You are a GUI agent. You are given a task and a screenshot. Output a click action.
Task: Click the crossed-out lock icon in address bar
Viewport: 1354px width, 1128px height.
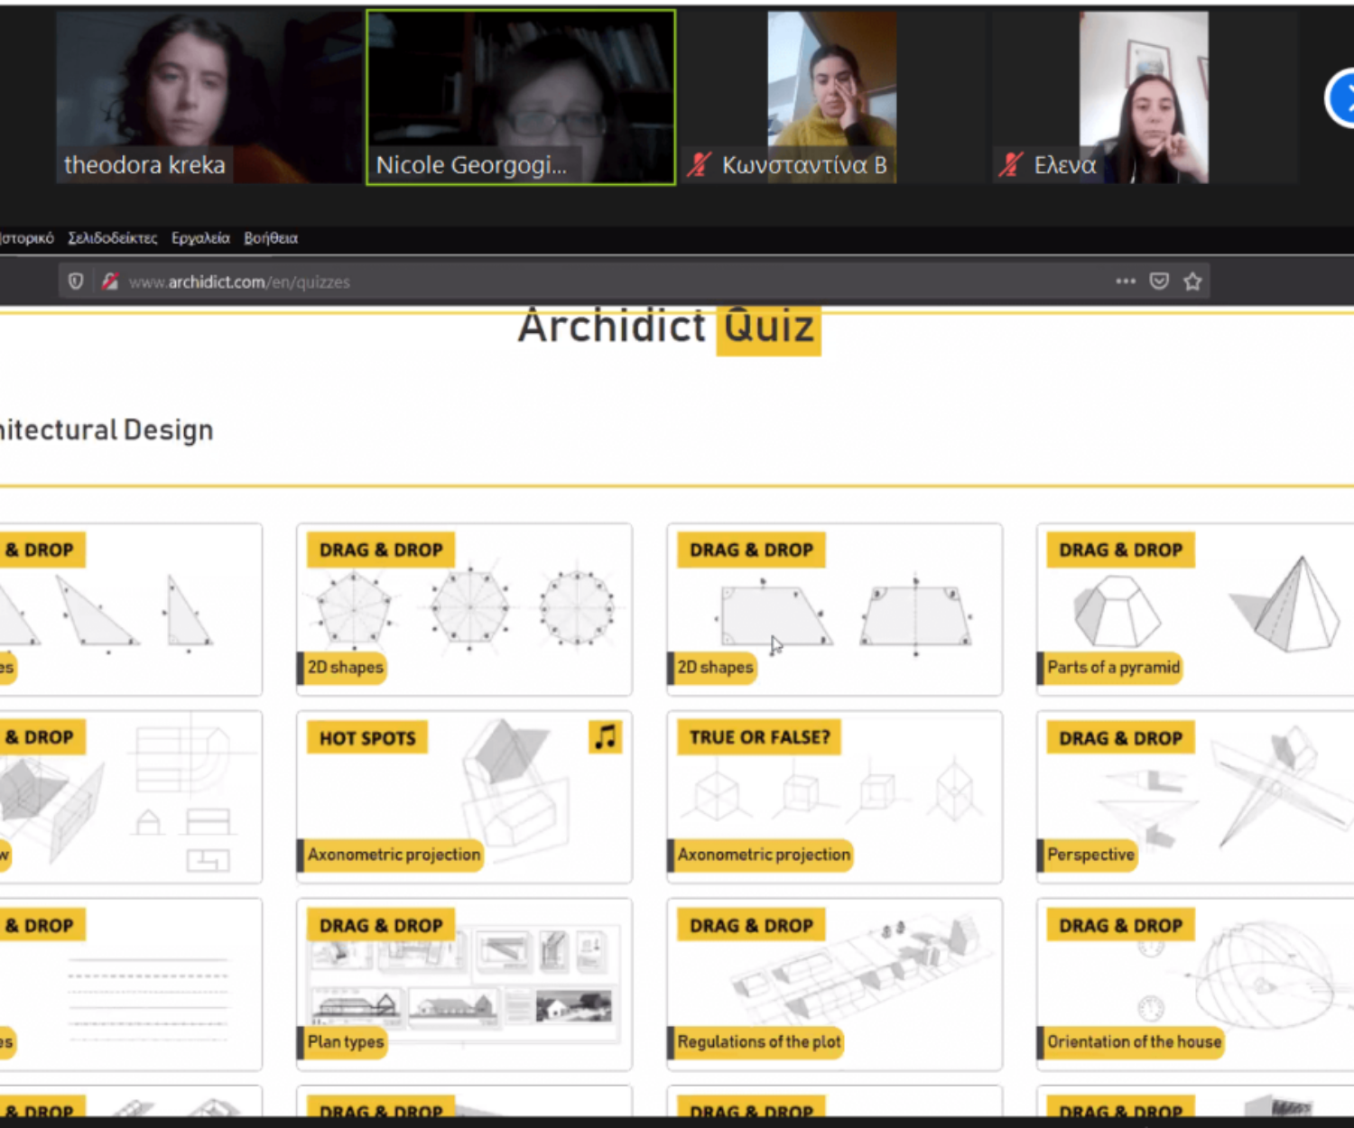click(110, 282)
